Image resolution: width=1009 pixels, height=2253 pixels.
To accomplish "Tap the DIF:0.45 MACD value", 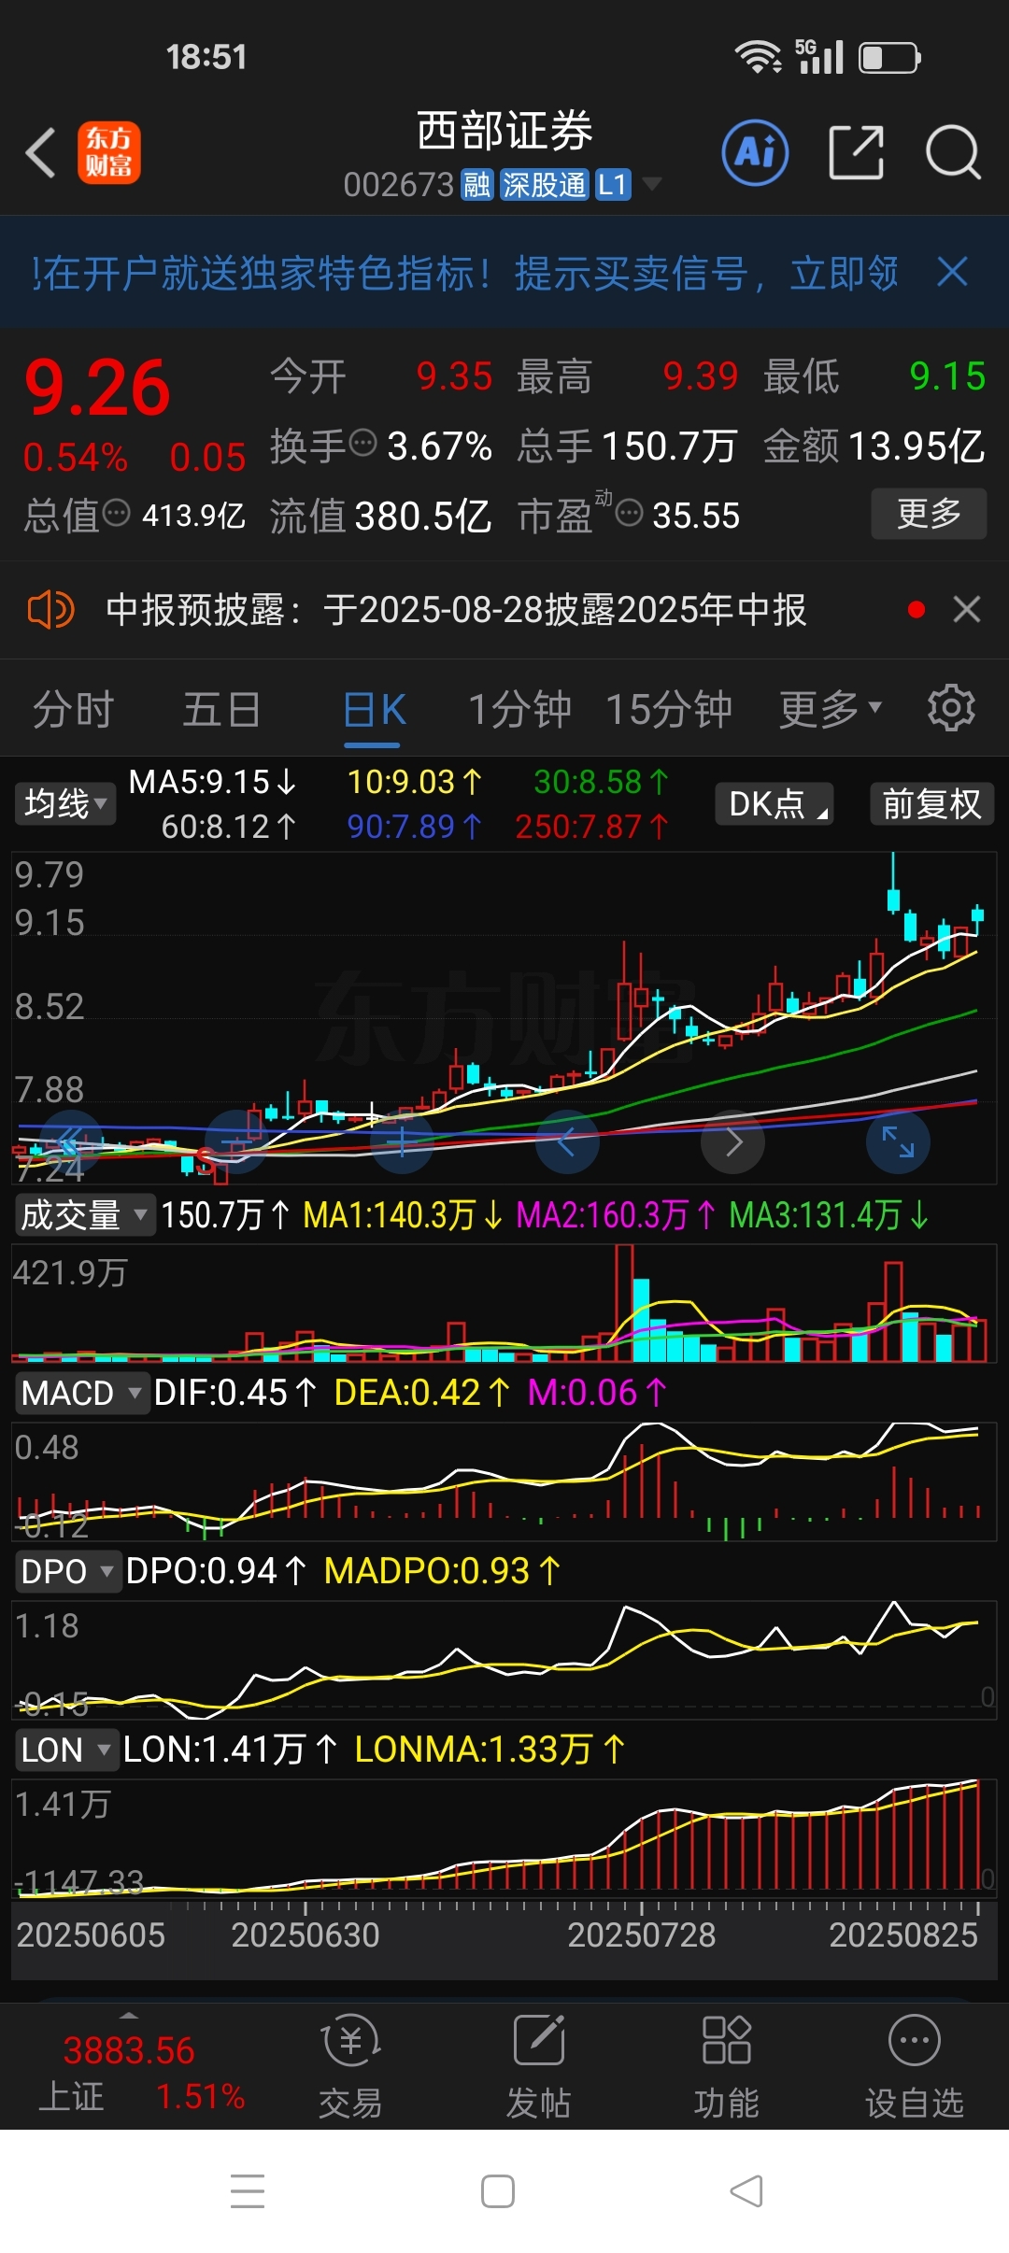I will (234, 1393).
